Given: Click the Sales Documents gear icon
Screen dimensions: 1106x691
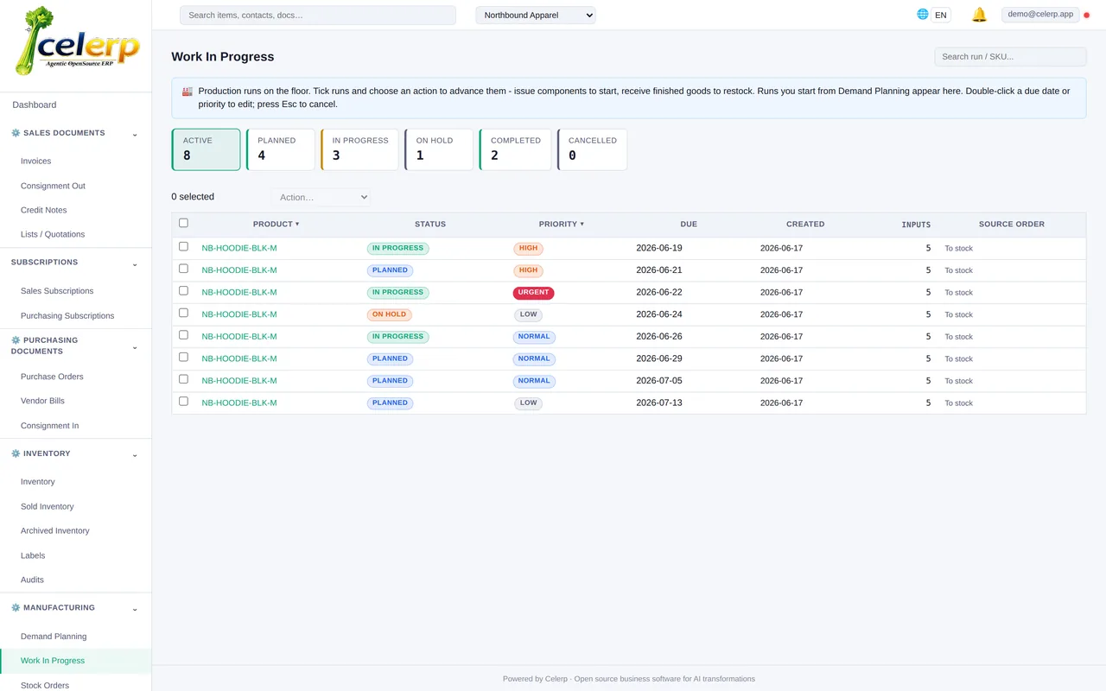Looking at the screenshot, I should coord(16,133).
